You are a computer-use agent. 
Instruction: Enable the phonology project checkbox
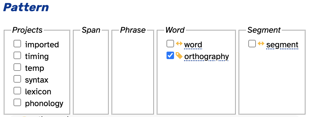pyautogui.click(x=17, y=102)
